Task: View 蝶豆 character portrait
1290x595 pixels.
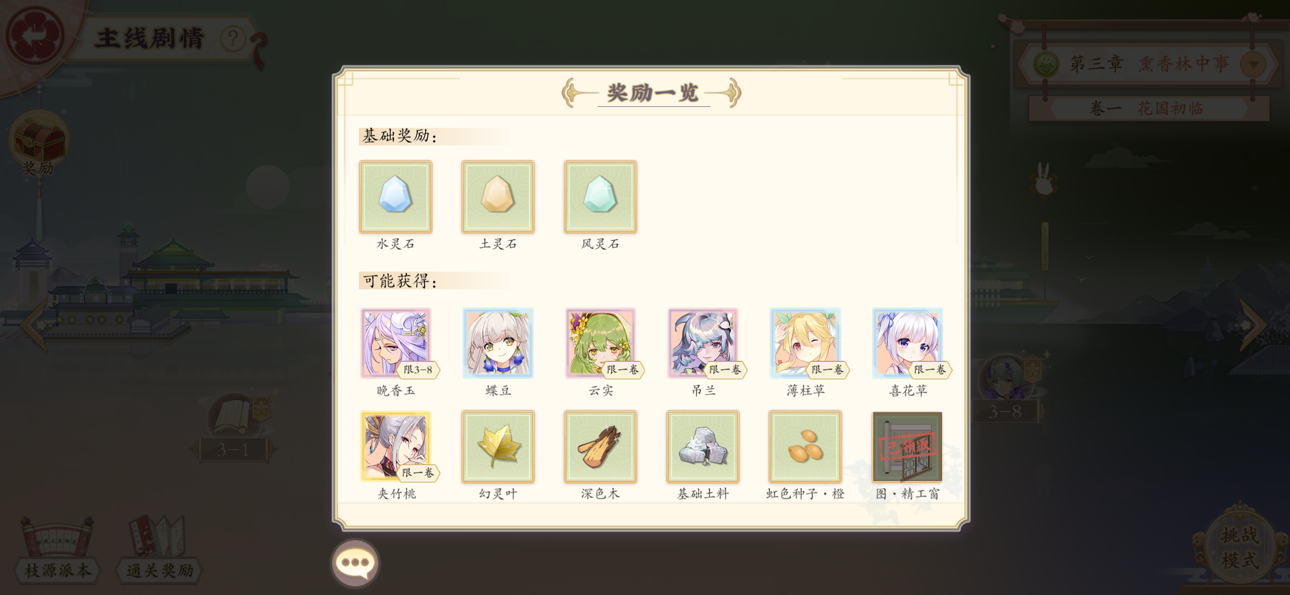Action: pos(498,343)
